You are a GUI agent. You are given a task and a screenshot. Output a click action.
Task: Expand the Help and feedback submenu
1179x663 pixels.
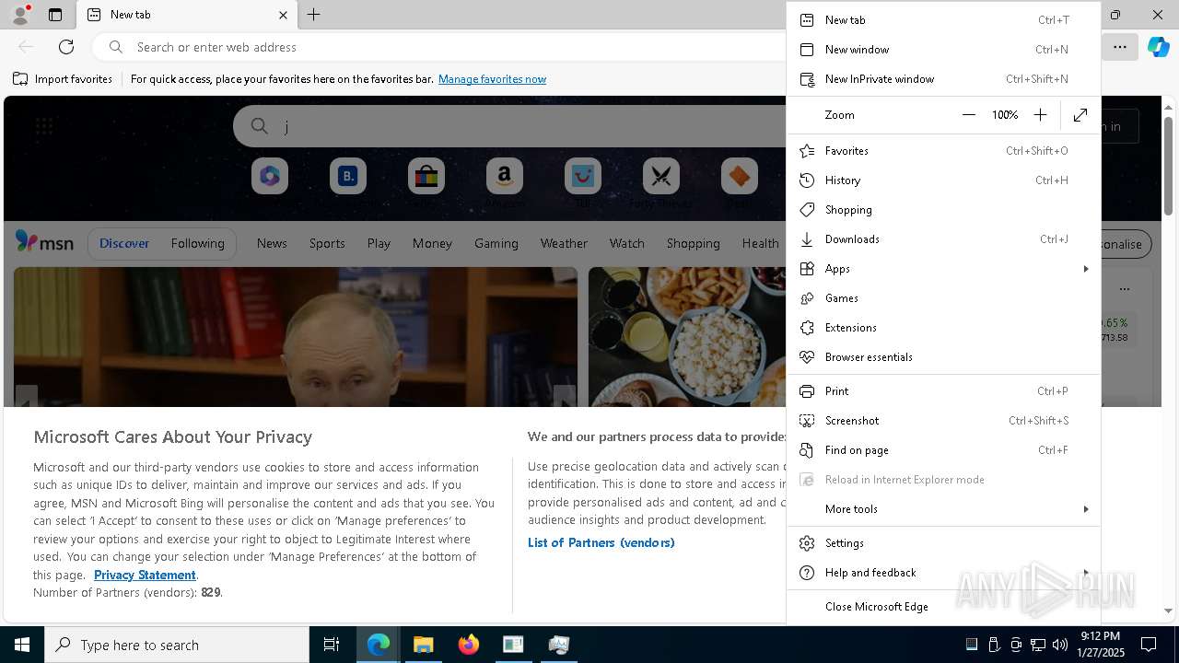click(944, 573)
